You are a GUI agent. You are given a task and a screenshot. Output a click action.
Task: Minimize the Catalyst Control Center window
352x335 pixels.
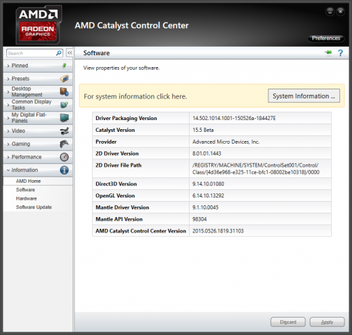[x=330, y=11]
